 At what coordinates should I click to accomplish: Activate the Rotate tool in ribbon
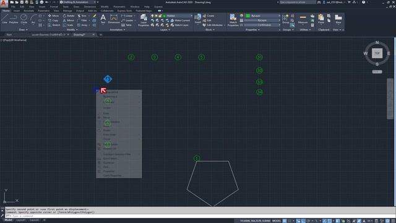click(69, 15)
